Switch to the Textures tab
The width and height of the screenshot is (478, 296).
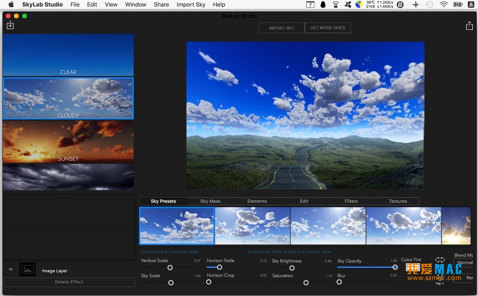398,201
